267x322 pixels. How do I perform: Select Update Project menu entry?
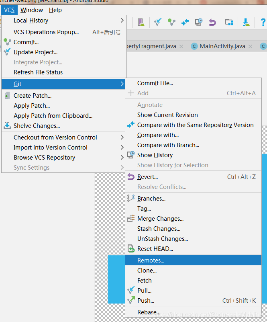pyautogui.click(x=64, y=52)
